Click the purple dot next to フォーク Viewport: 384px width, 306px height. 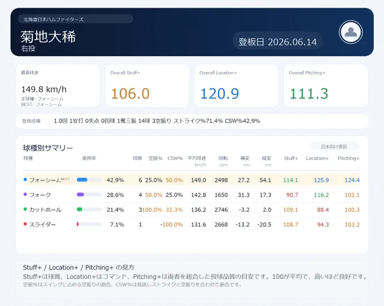[x=25, y=194]
